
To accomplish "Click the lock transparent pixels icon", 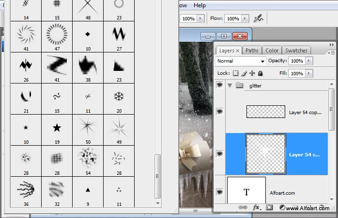I will coord(236,73).
